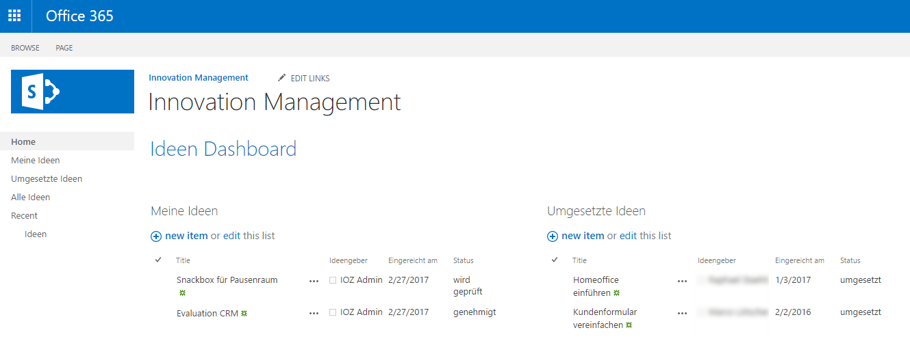The height and width of the screenshot is (341, 910).
Task: Open the Evaluation CRM item title
Action: coord(207,313)
